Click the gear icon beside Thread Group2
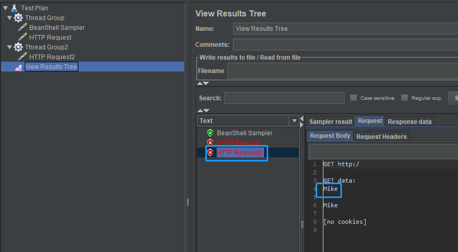The height and width of the screenshot is (252, 458). click(x=18, y=47)
